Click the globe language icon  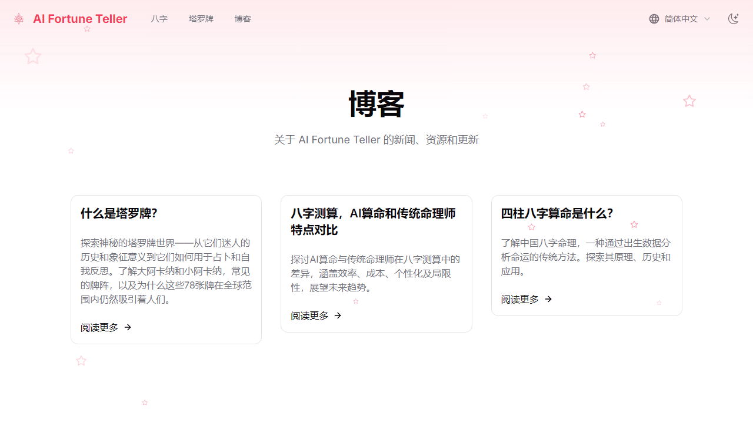[x=654, y=19]
